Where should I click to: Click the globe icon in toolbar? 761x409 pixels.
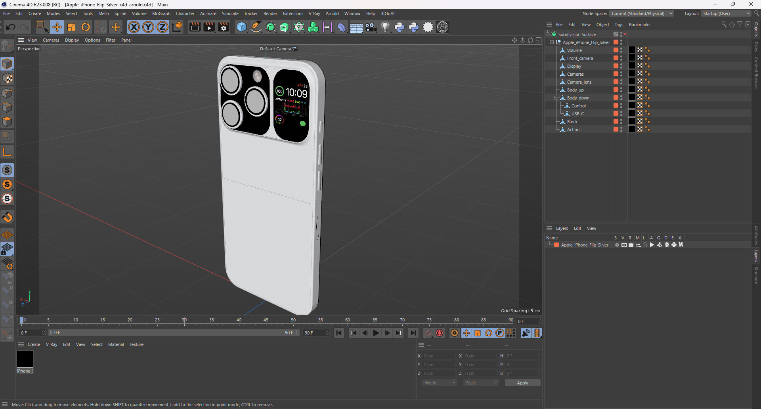(442, 27)
